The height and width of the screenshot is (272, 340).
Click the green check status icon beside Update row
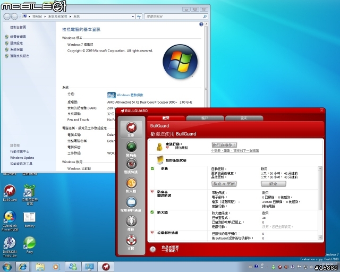(152, 168)
